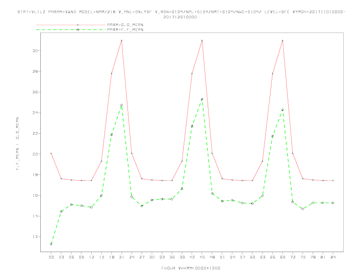The height and width of the screenshot is (280, 363).
Task: Click x-axis forecast hour label 06
Action: coord(71,257)
